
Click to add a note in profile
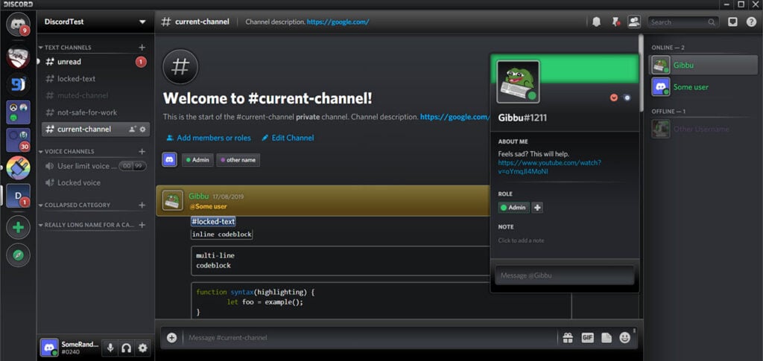(x=521, y=240)
